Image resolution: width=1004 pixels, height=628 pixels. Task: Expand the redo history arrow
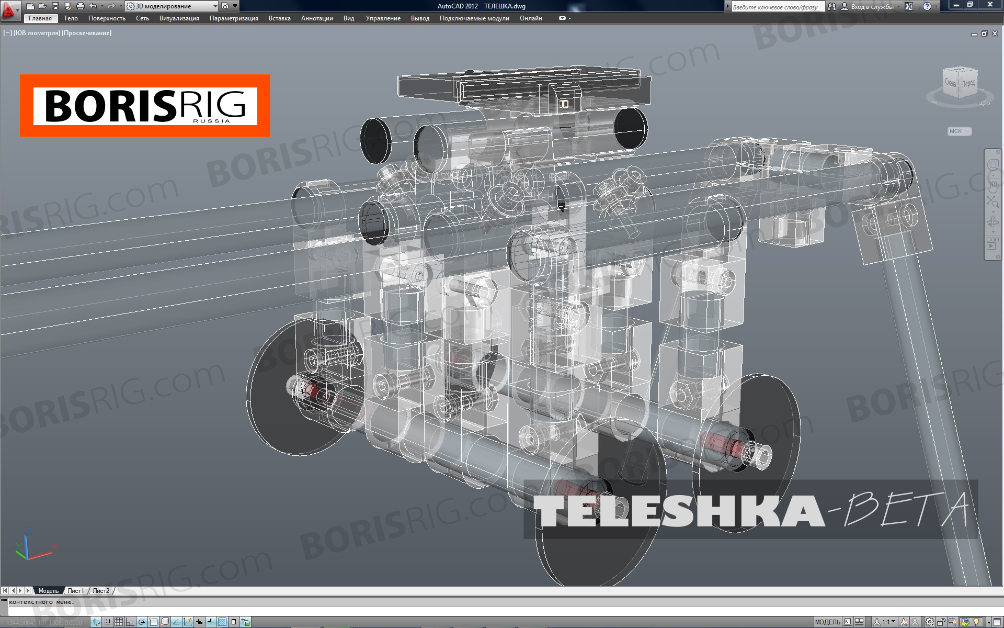(x=121, y=6)
